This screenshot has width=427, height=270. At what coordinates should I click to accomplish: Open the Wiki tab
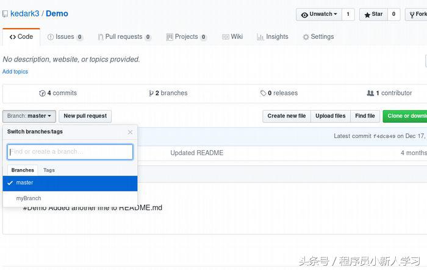point(232,36)
